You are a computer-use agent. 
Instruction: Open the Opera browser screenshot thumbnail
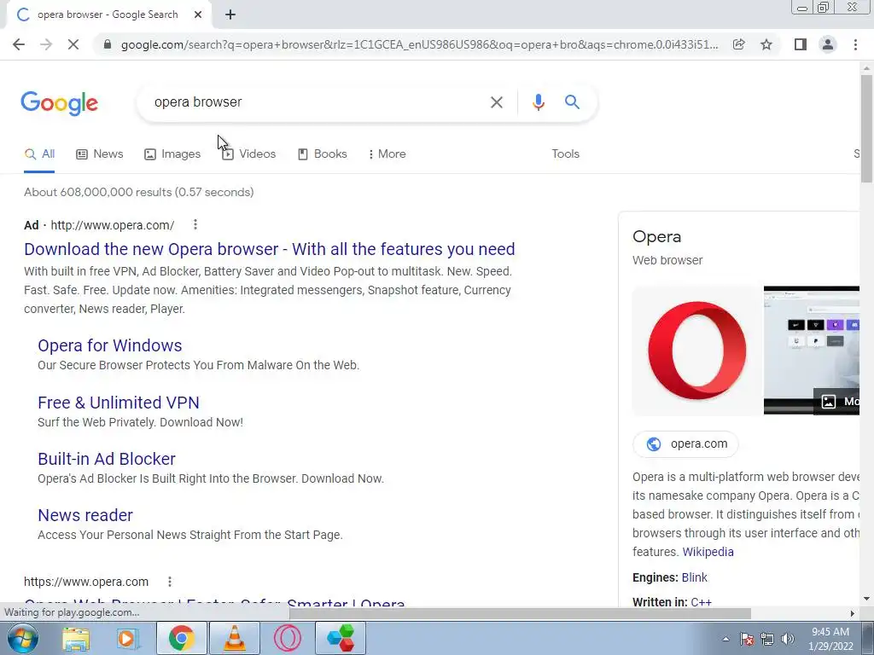click(x=812, y=351)
